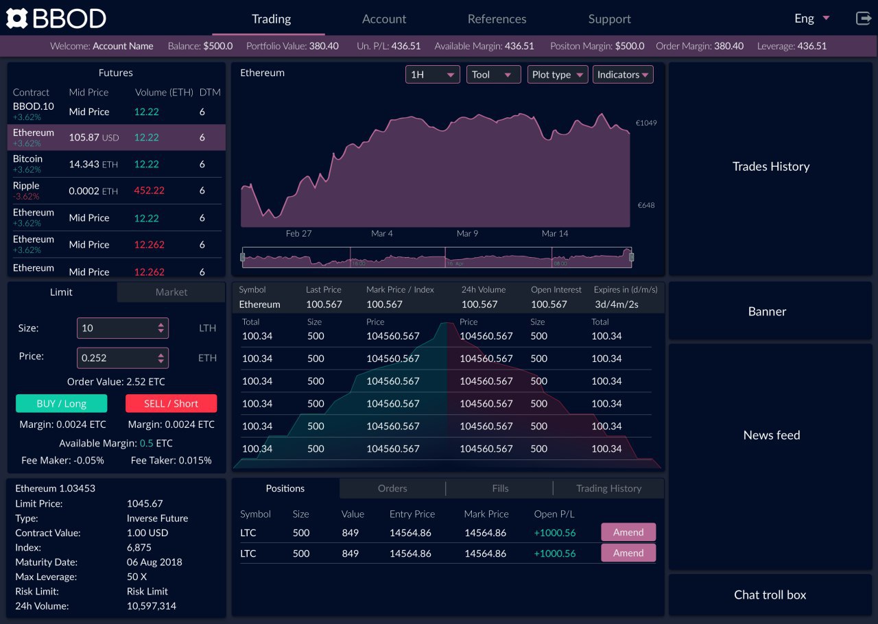Click the Balance $500.0 value
The image size is (878, 624).
(x=218, y=46)
